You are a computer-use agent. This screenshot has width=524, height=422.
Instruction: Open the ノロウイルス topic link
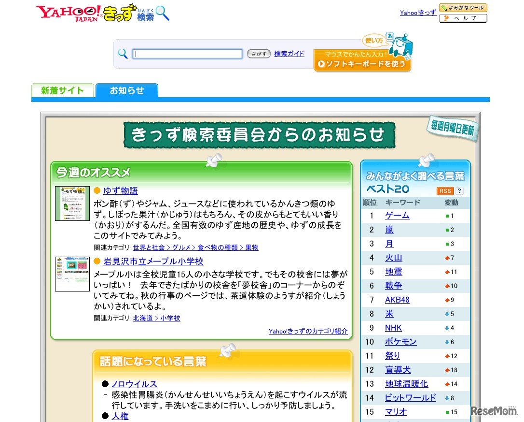coord(134,384)
